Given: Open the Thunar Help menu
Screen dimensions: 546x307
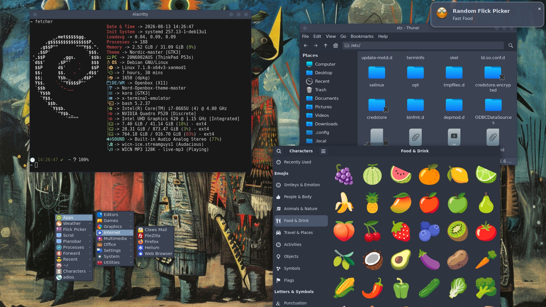Looking at the screenshot, I should pos(383,36).
